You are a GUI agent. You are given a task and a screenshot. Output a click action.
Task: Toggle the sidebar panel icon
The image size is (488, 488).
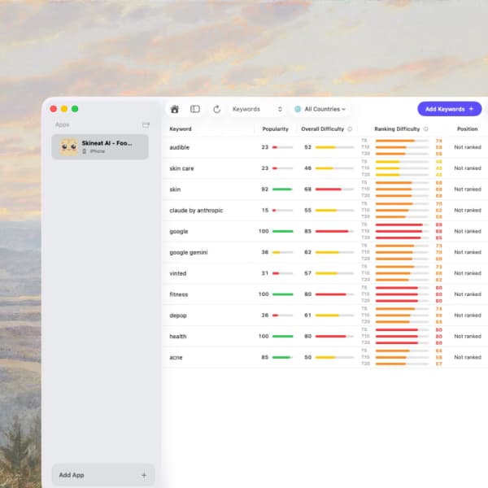coord(195,109)
